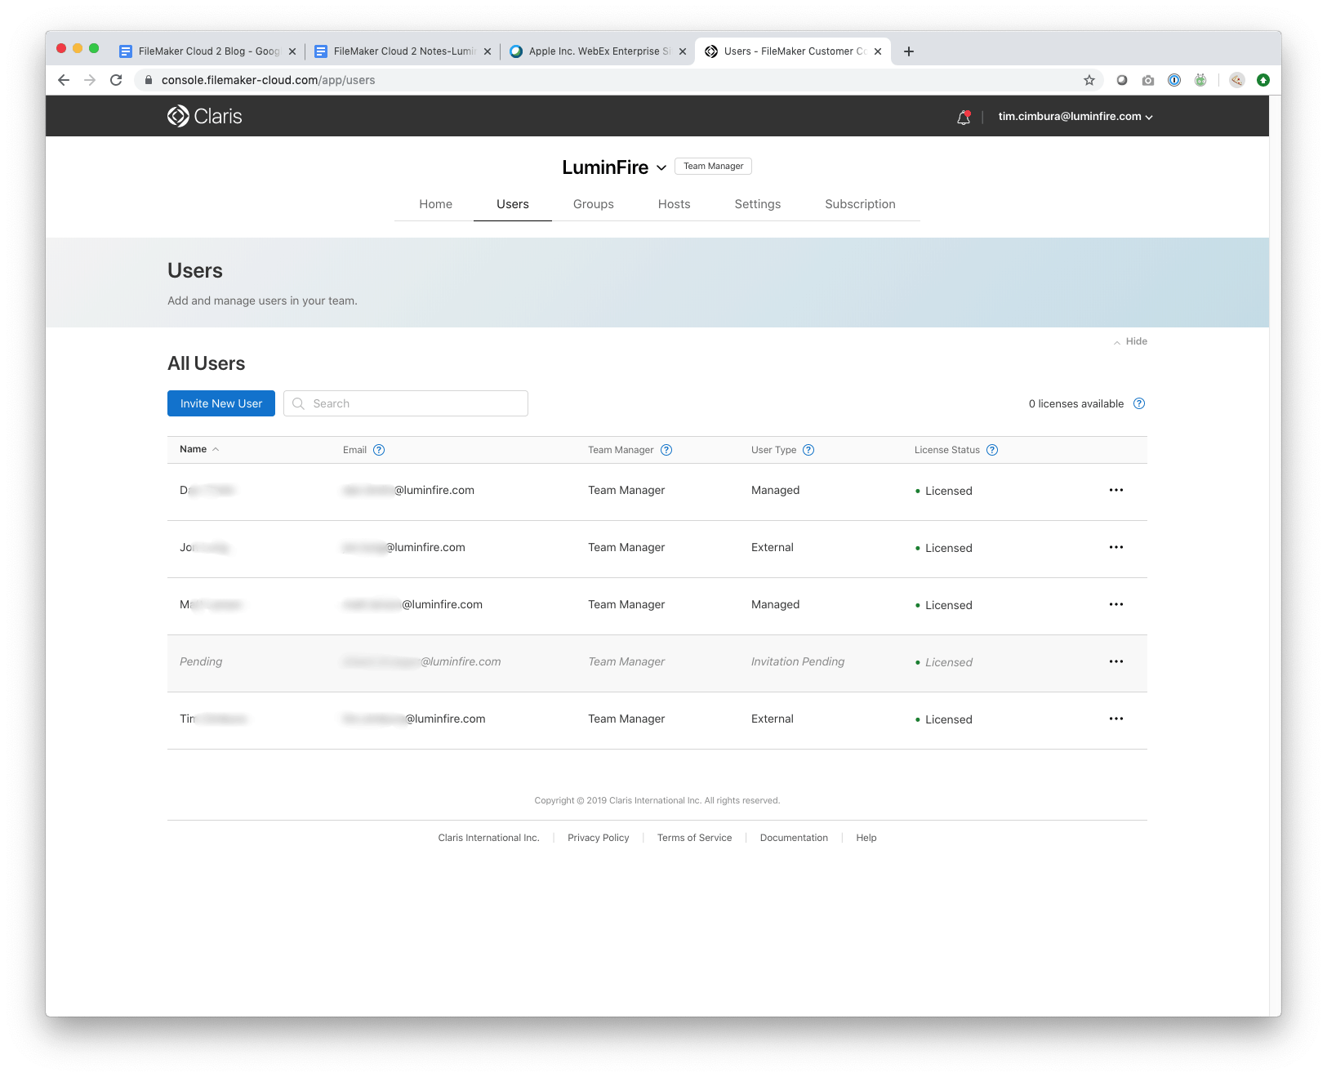The height and width of the screenshot is (1077, 1327).
Task: Switch to the Subscription tab
Action: tap(860, 204)
